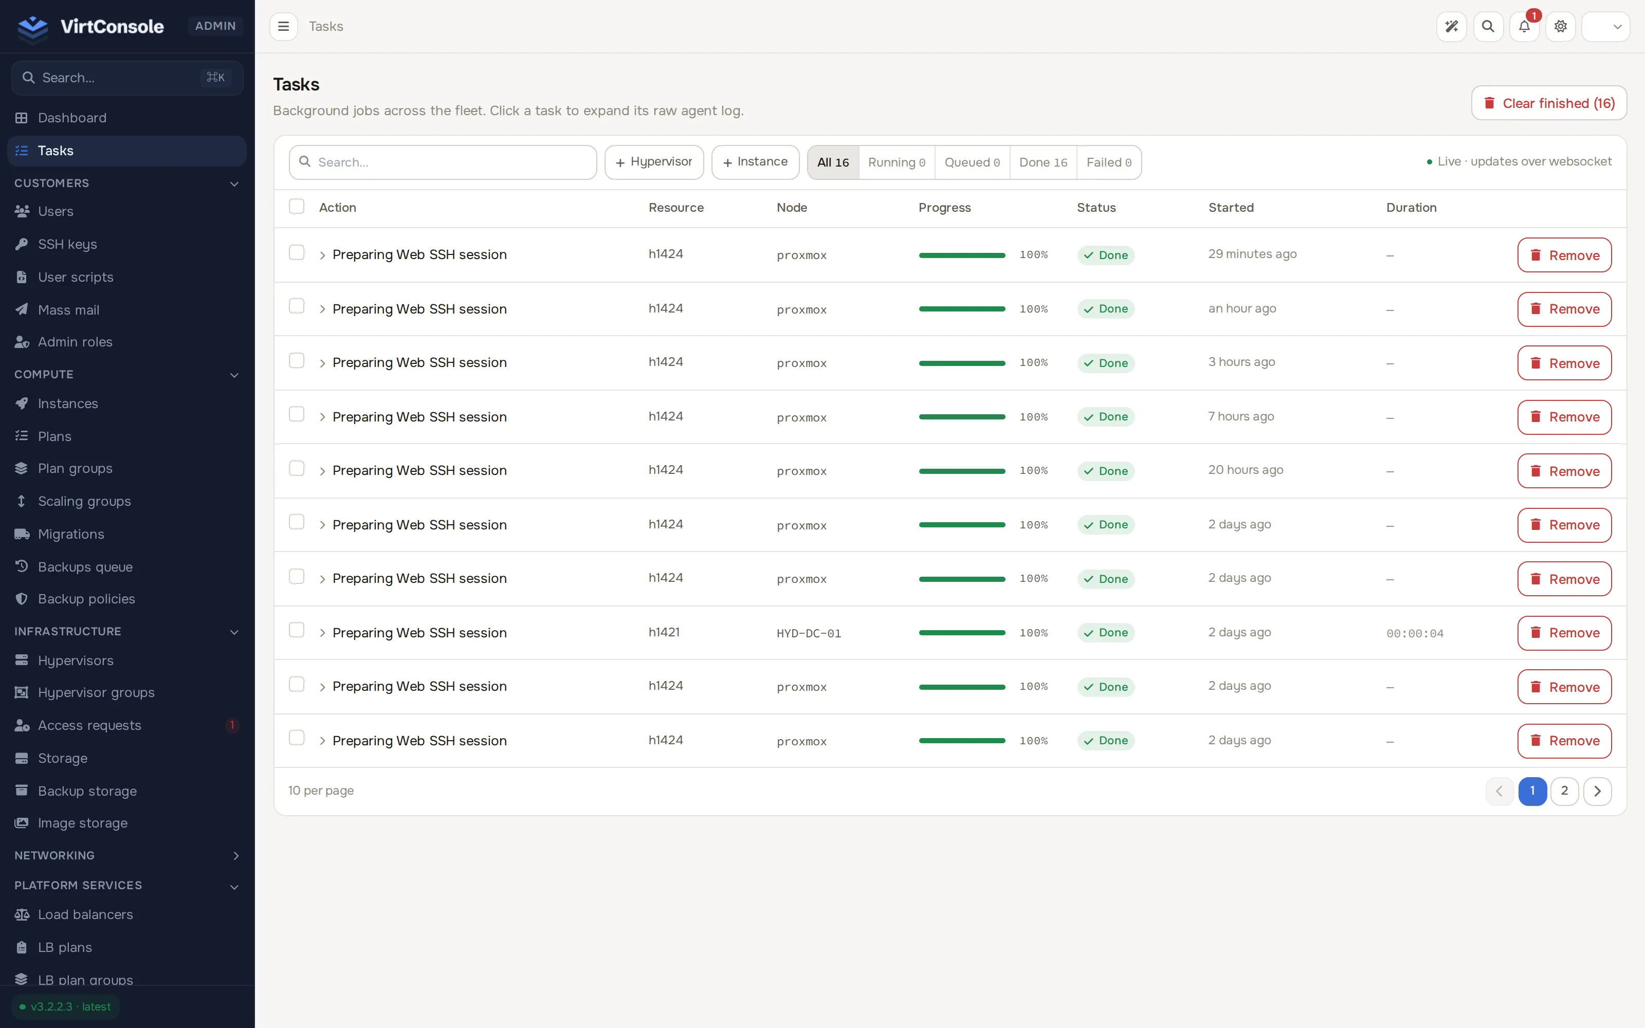The width and height of the screenshot is (1645, 1028).
Task: Switch to the Done 16 filter tab
Action: coord(1044,162)
